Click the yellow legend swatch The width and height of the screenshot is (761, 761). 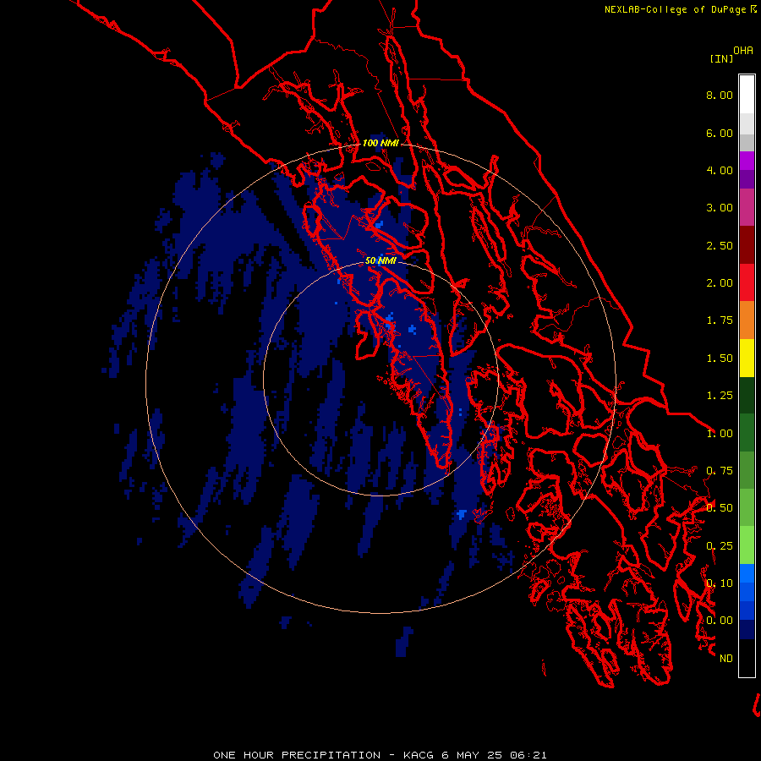[x=747, y=358]
